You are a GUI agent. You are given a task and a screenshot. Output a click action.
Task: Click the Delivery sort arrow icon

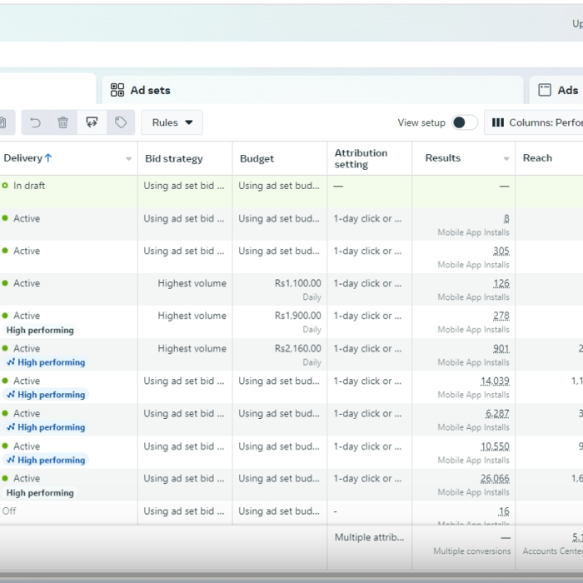tap(48, 158)
